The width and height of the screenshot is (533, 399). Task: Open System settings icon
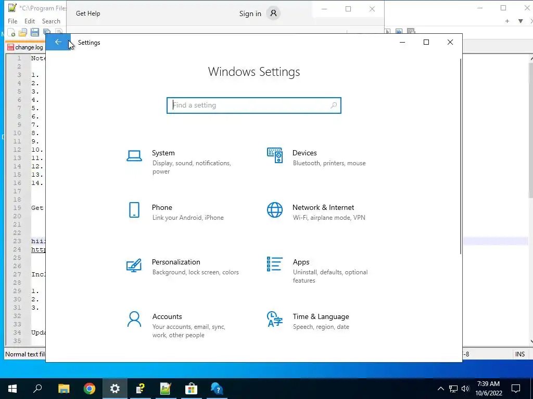coord(134,156)
